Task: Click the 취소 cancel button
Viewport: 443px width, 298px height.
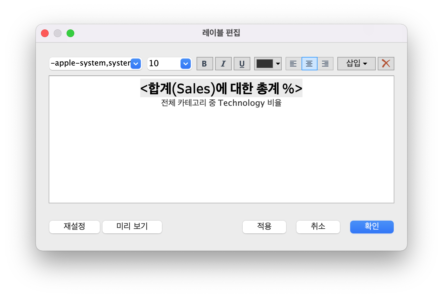Action: tap(318, 227)
